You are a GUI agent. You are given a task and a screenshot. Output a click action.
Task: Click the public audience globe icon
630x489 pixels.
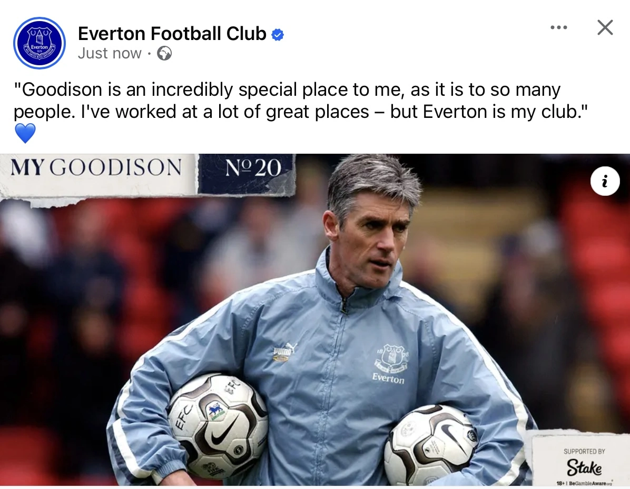(x=164, y=54)
